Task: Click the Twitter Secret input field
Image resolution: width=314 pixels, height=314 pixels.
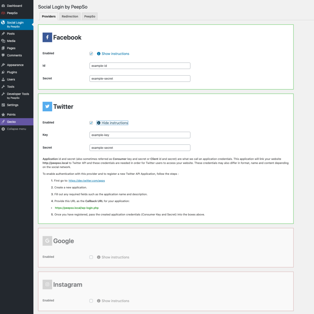Action: pos(140,147)
